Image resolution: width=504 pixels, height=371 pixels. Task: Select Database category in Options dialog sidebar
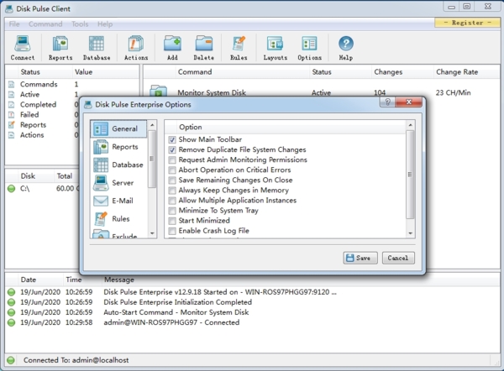[118, 165]
